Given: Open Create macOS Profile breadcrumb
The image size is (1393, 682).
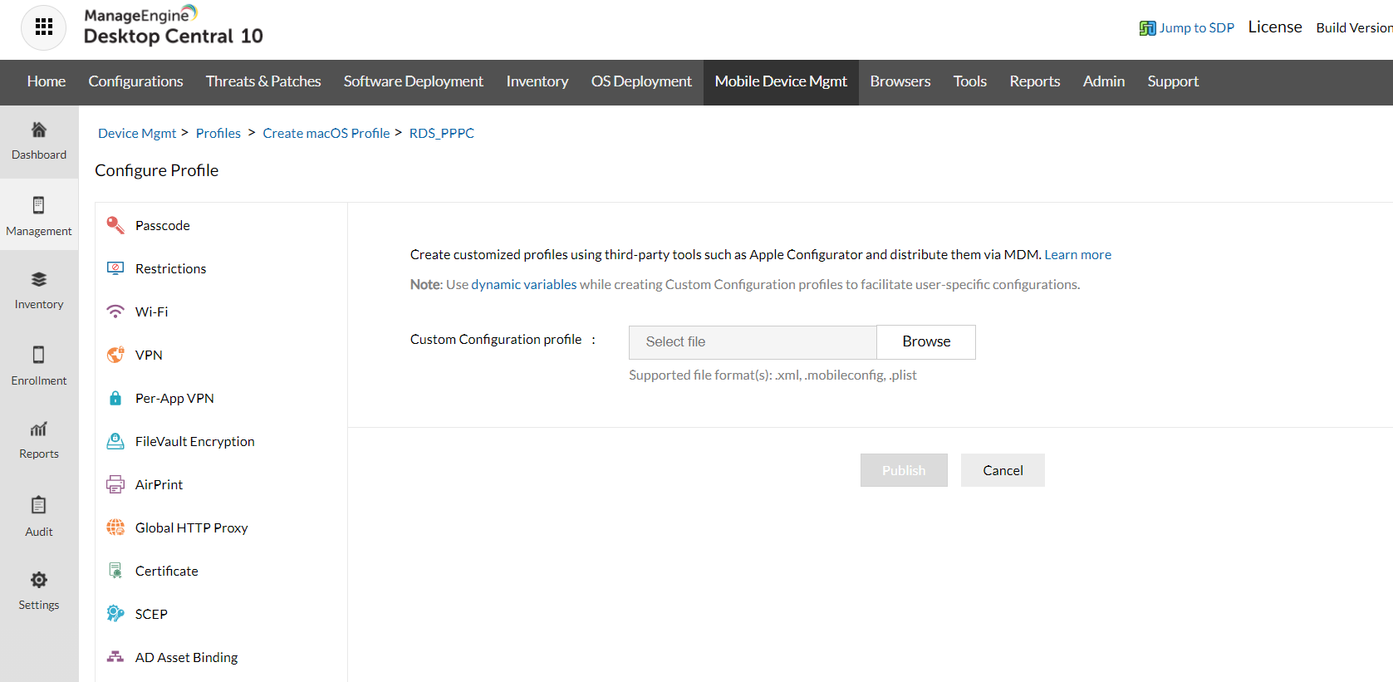Looking at the screenshot, I should pos(326,133).
